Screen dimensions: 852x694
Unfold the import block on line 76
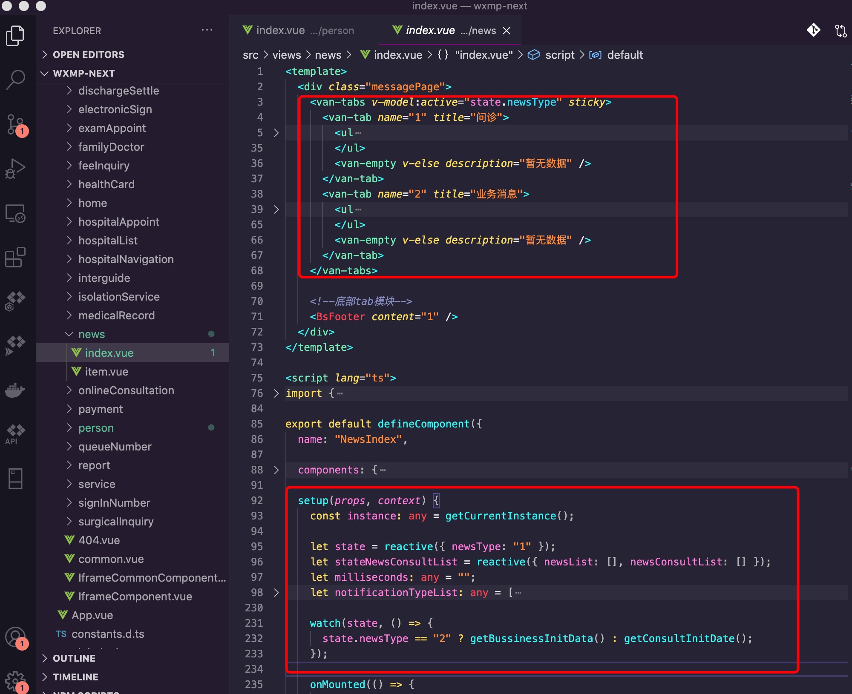click(276, 393)
